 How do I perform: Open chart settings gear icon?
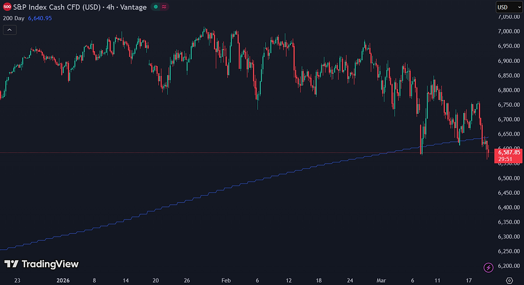[x=509, y=280]
